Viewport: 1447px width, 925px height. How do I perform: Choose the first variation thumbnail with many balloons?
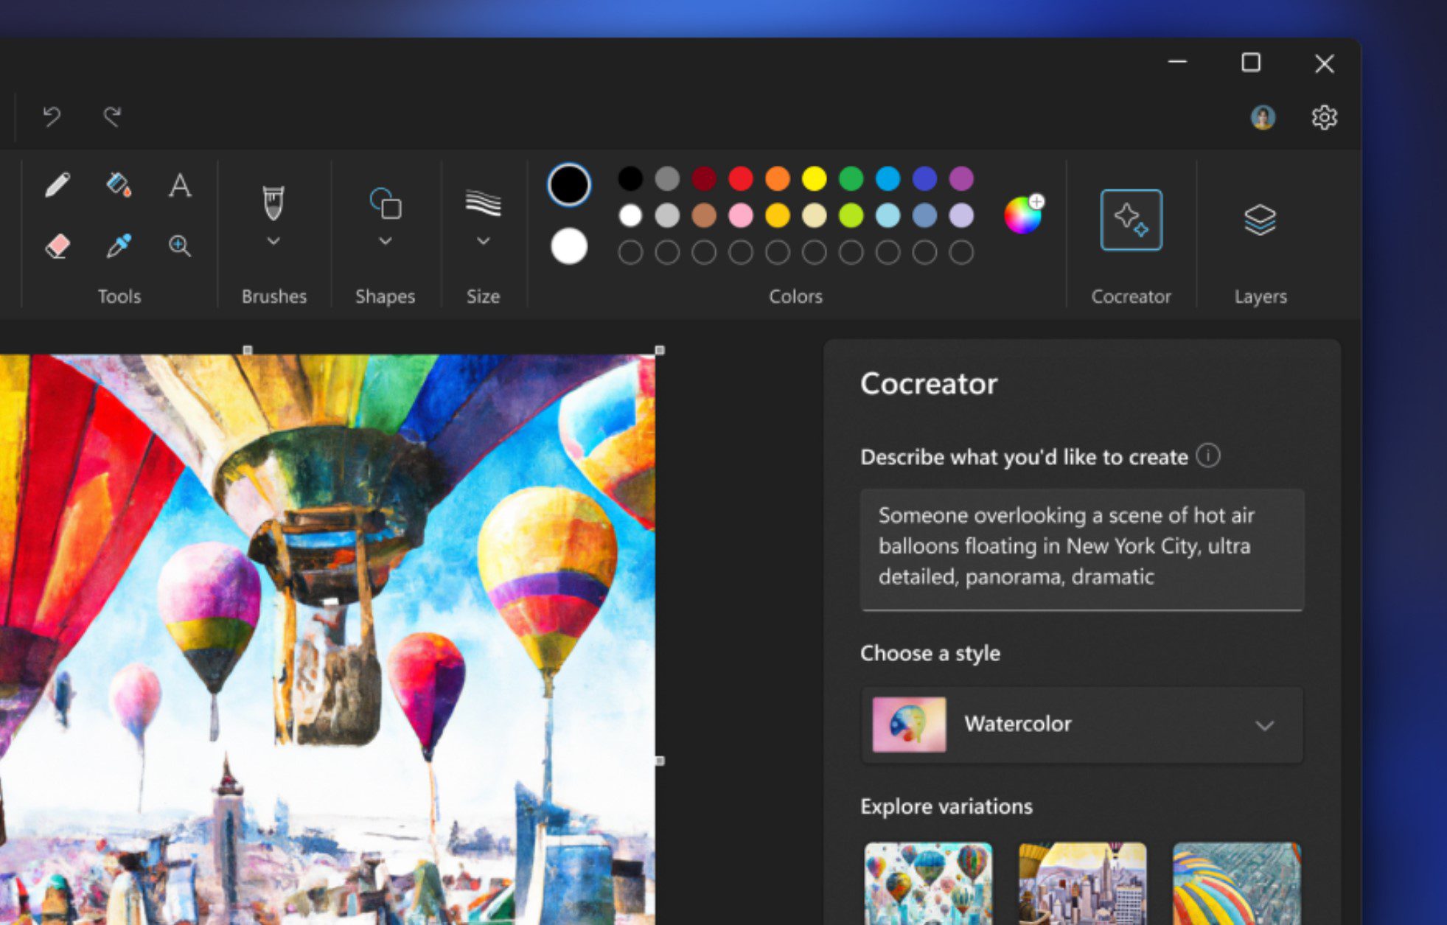(x=928, y=884)
